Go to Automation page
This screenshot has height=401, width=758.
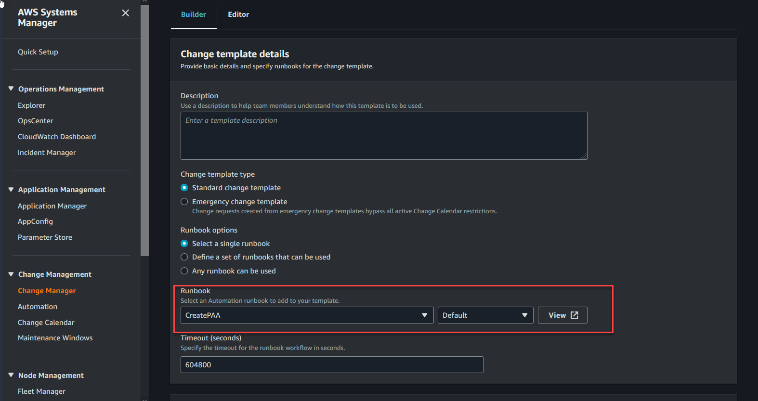38,307
